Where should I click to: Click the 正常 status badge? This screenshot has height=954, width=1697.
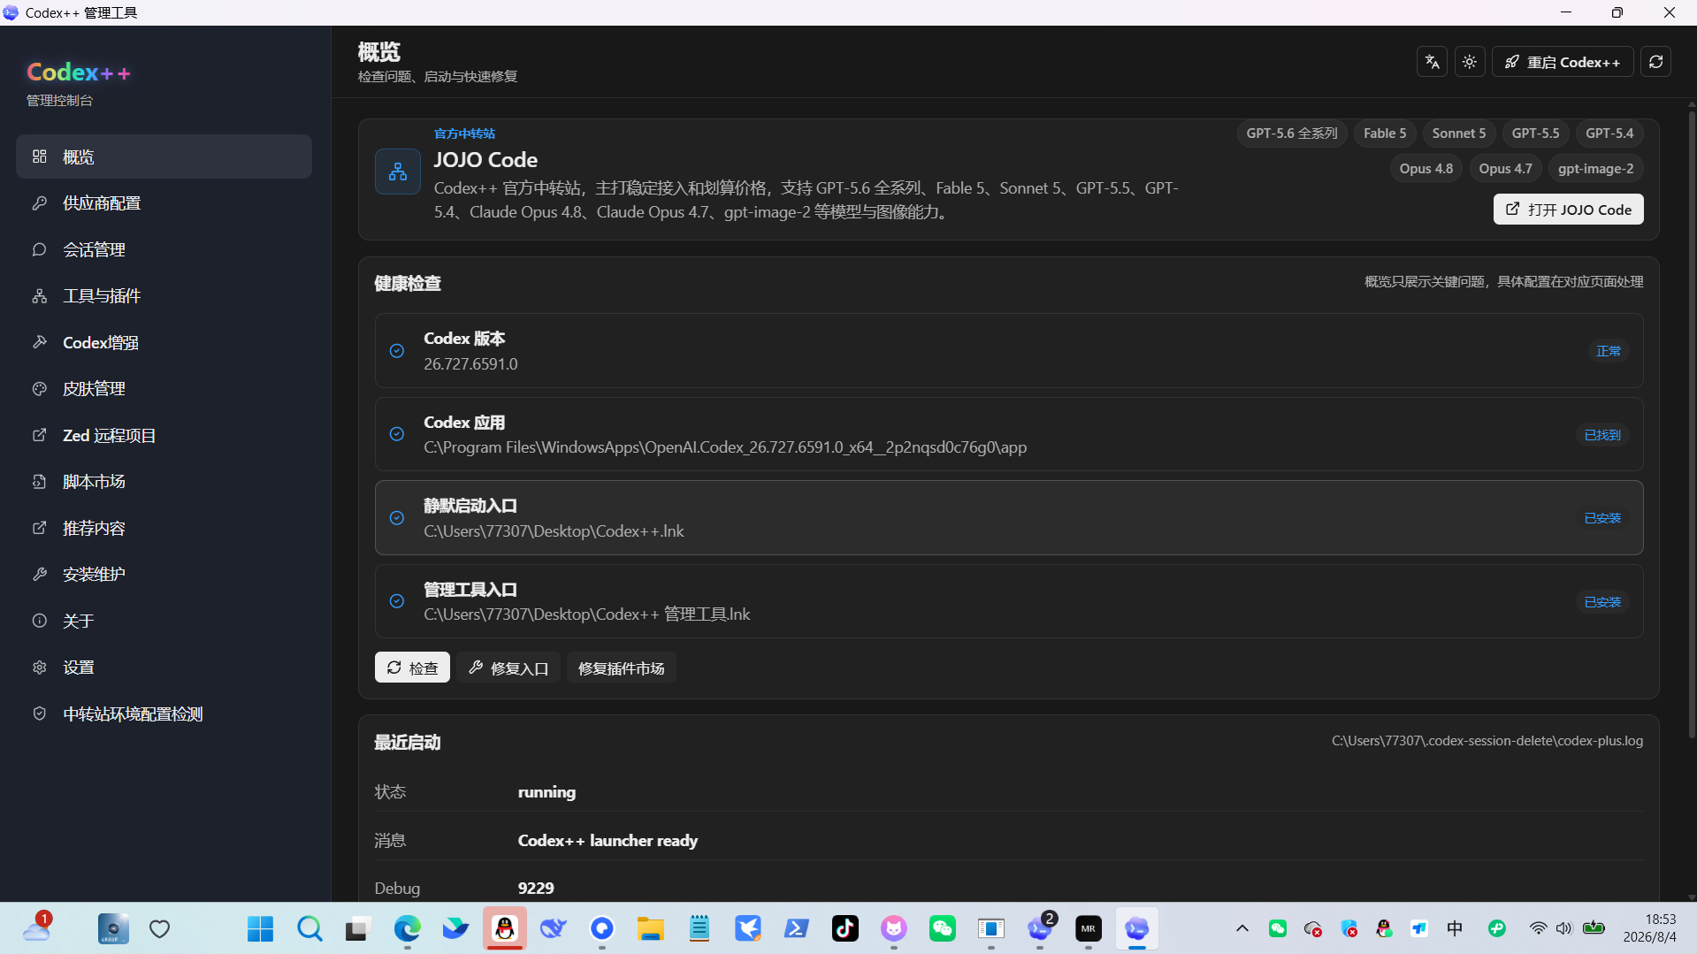1609,351
